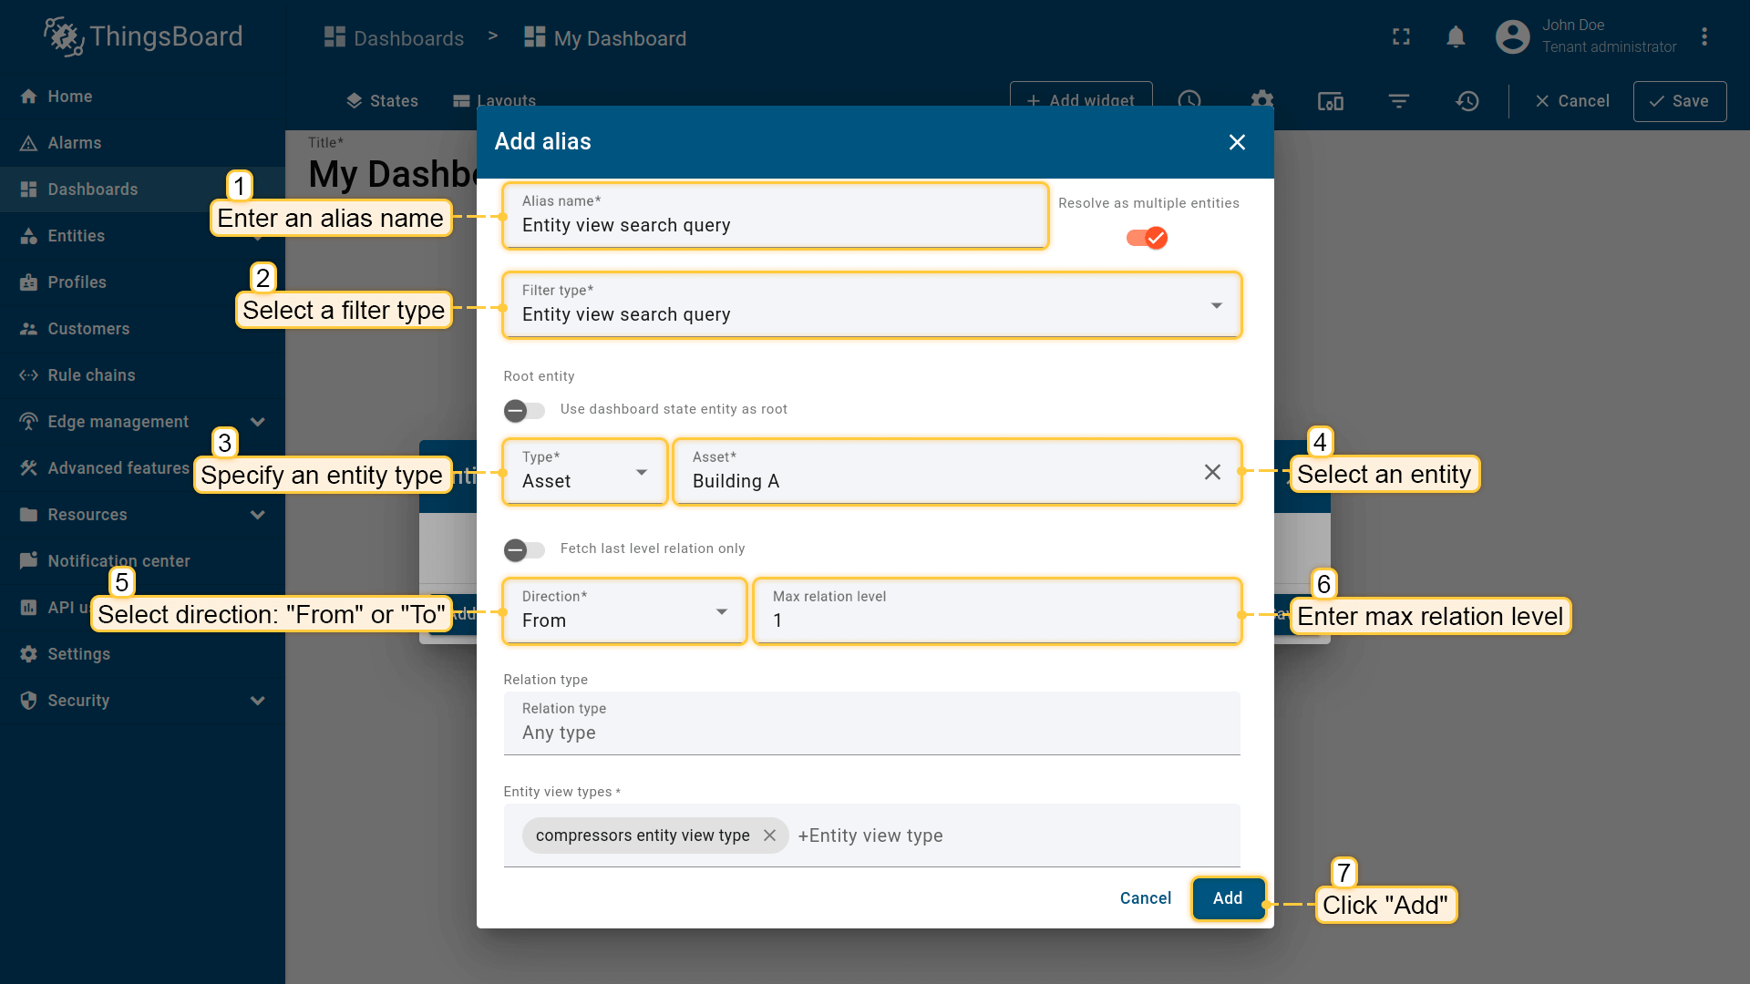Click the notifications bell icon
Screen dimensions: 1750x984
point(1456,37)
